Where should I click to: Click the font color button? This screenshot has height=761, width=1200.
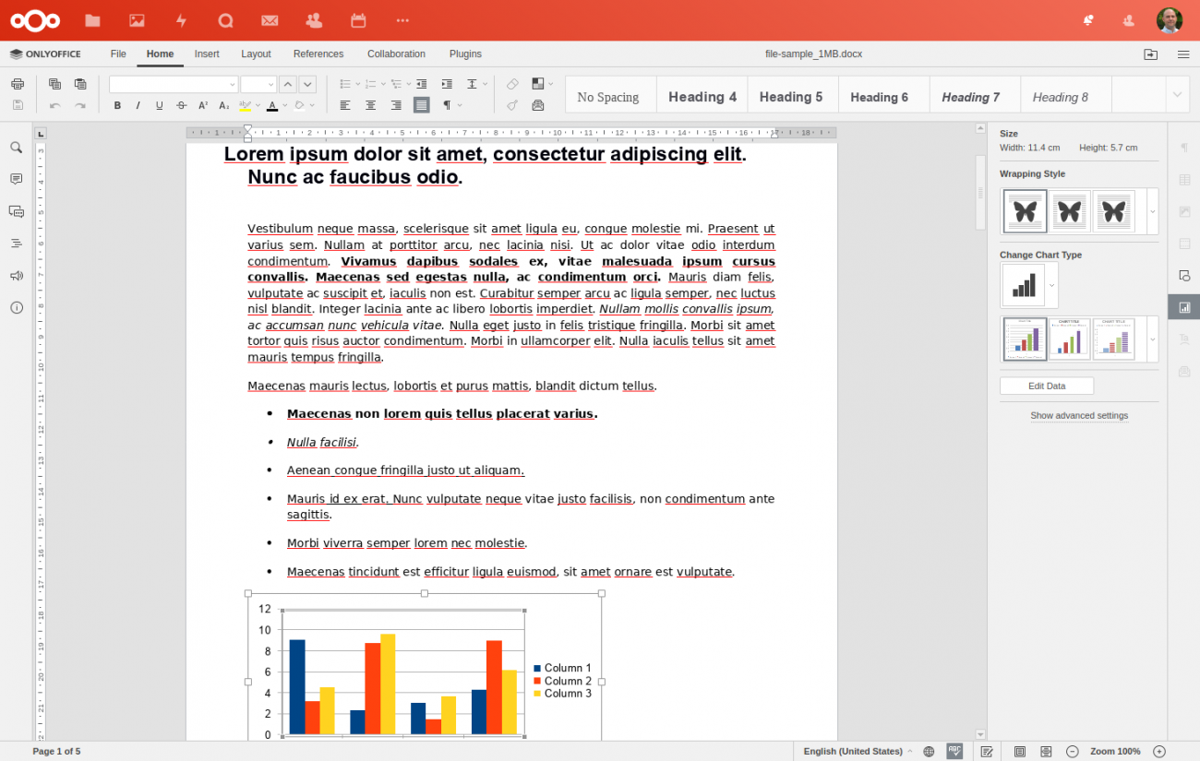pyautogui.click(x=271, y=106)
